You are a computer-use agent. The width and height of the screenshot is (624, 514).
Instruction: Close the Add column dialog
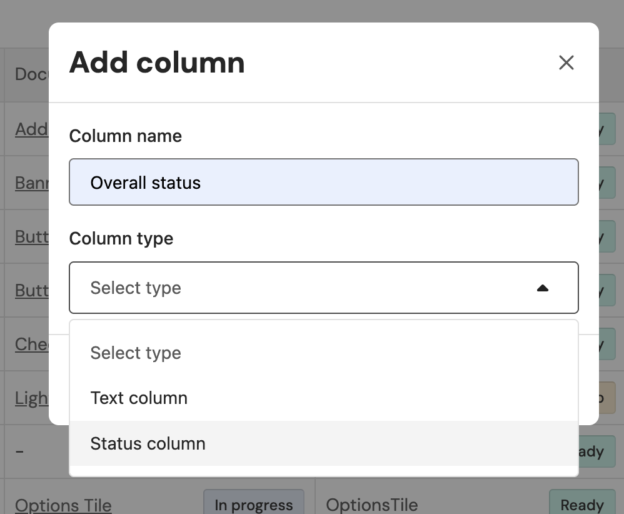(x=566, y=63)
